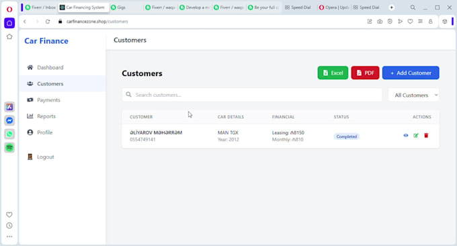This screenshot has height=246, width=457.
Task: Click the sidebar heart bookmarks icon
Action: click(9, 214)
